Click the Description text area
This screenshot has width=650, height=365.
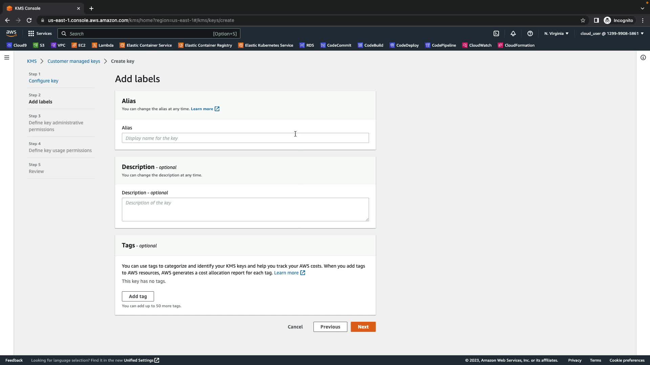pyautogui.click(x=245, y=210)
